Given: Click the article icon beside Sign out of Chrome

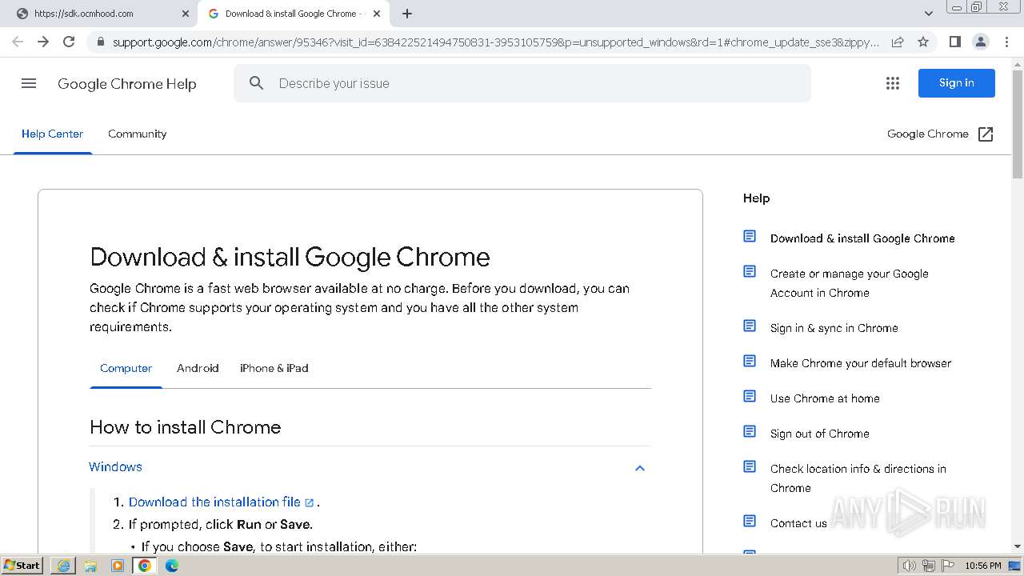Looking at the screenshot, I should point(750,431).
